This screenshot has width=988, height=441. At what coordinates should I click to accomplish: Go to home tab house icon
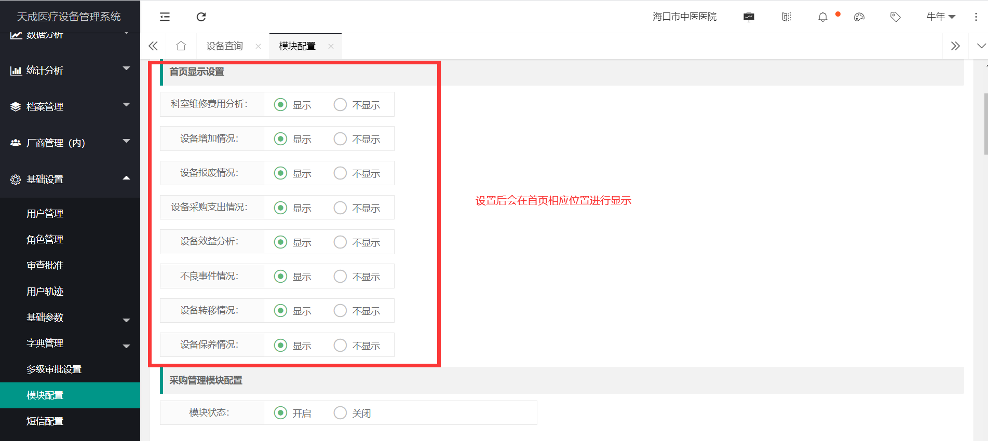point(181,46)
